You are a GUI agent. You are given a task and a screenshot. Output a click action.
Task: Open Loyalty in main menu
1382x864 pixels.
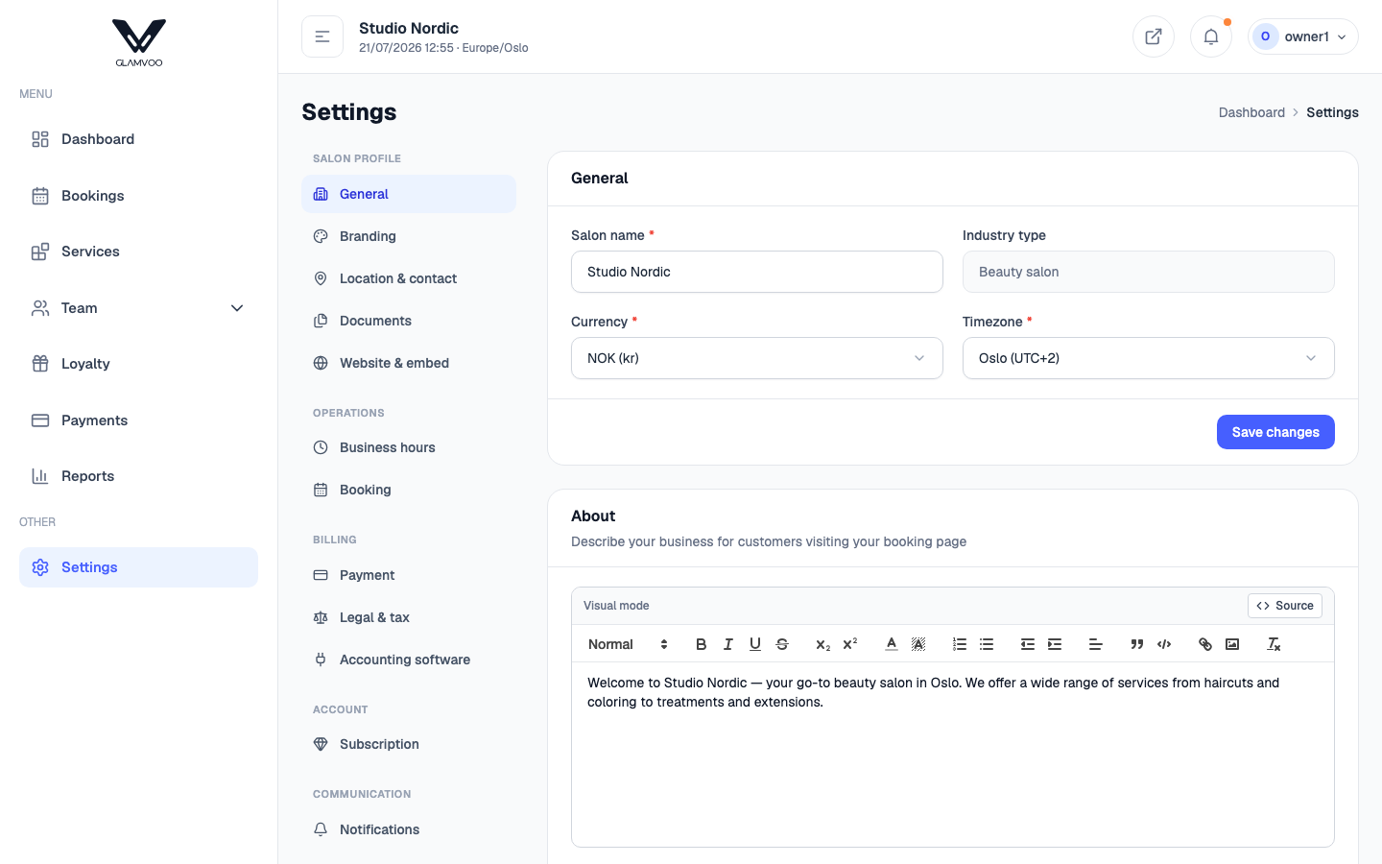[x=138, y=364]
